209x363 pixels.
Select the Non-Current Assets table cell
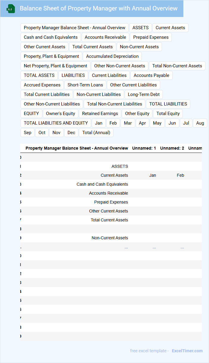click(110, 238)
